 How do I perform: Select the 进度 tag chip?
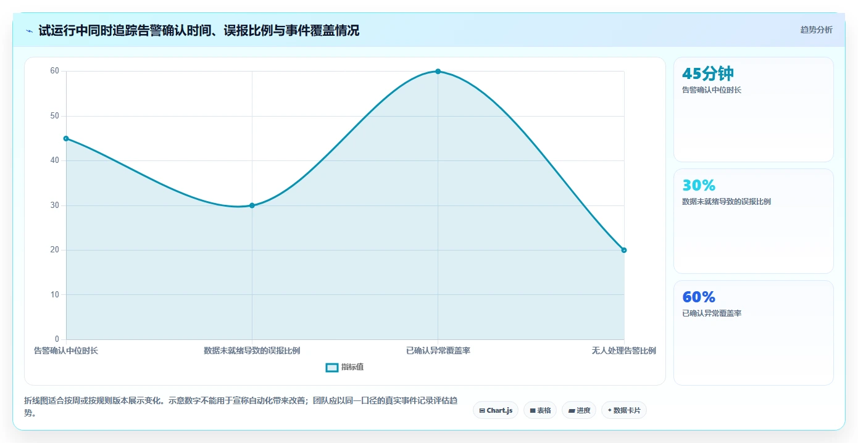(x=579, y=410)
